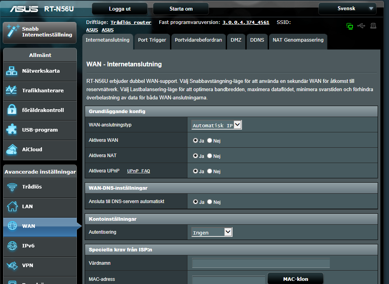Click the USB status icon in header
Image resolution: width=389 pixels, height=284 pixels.
(361, 26)
